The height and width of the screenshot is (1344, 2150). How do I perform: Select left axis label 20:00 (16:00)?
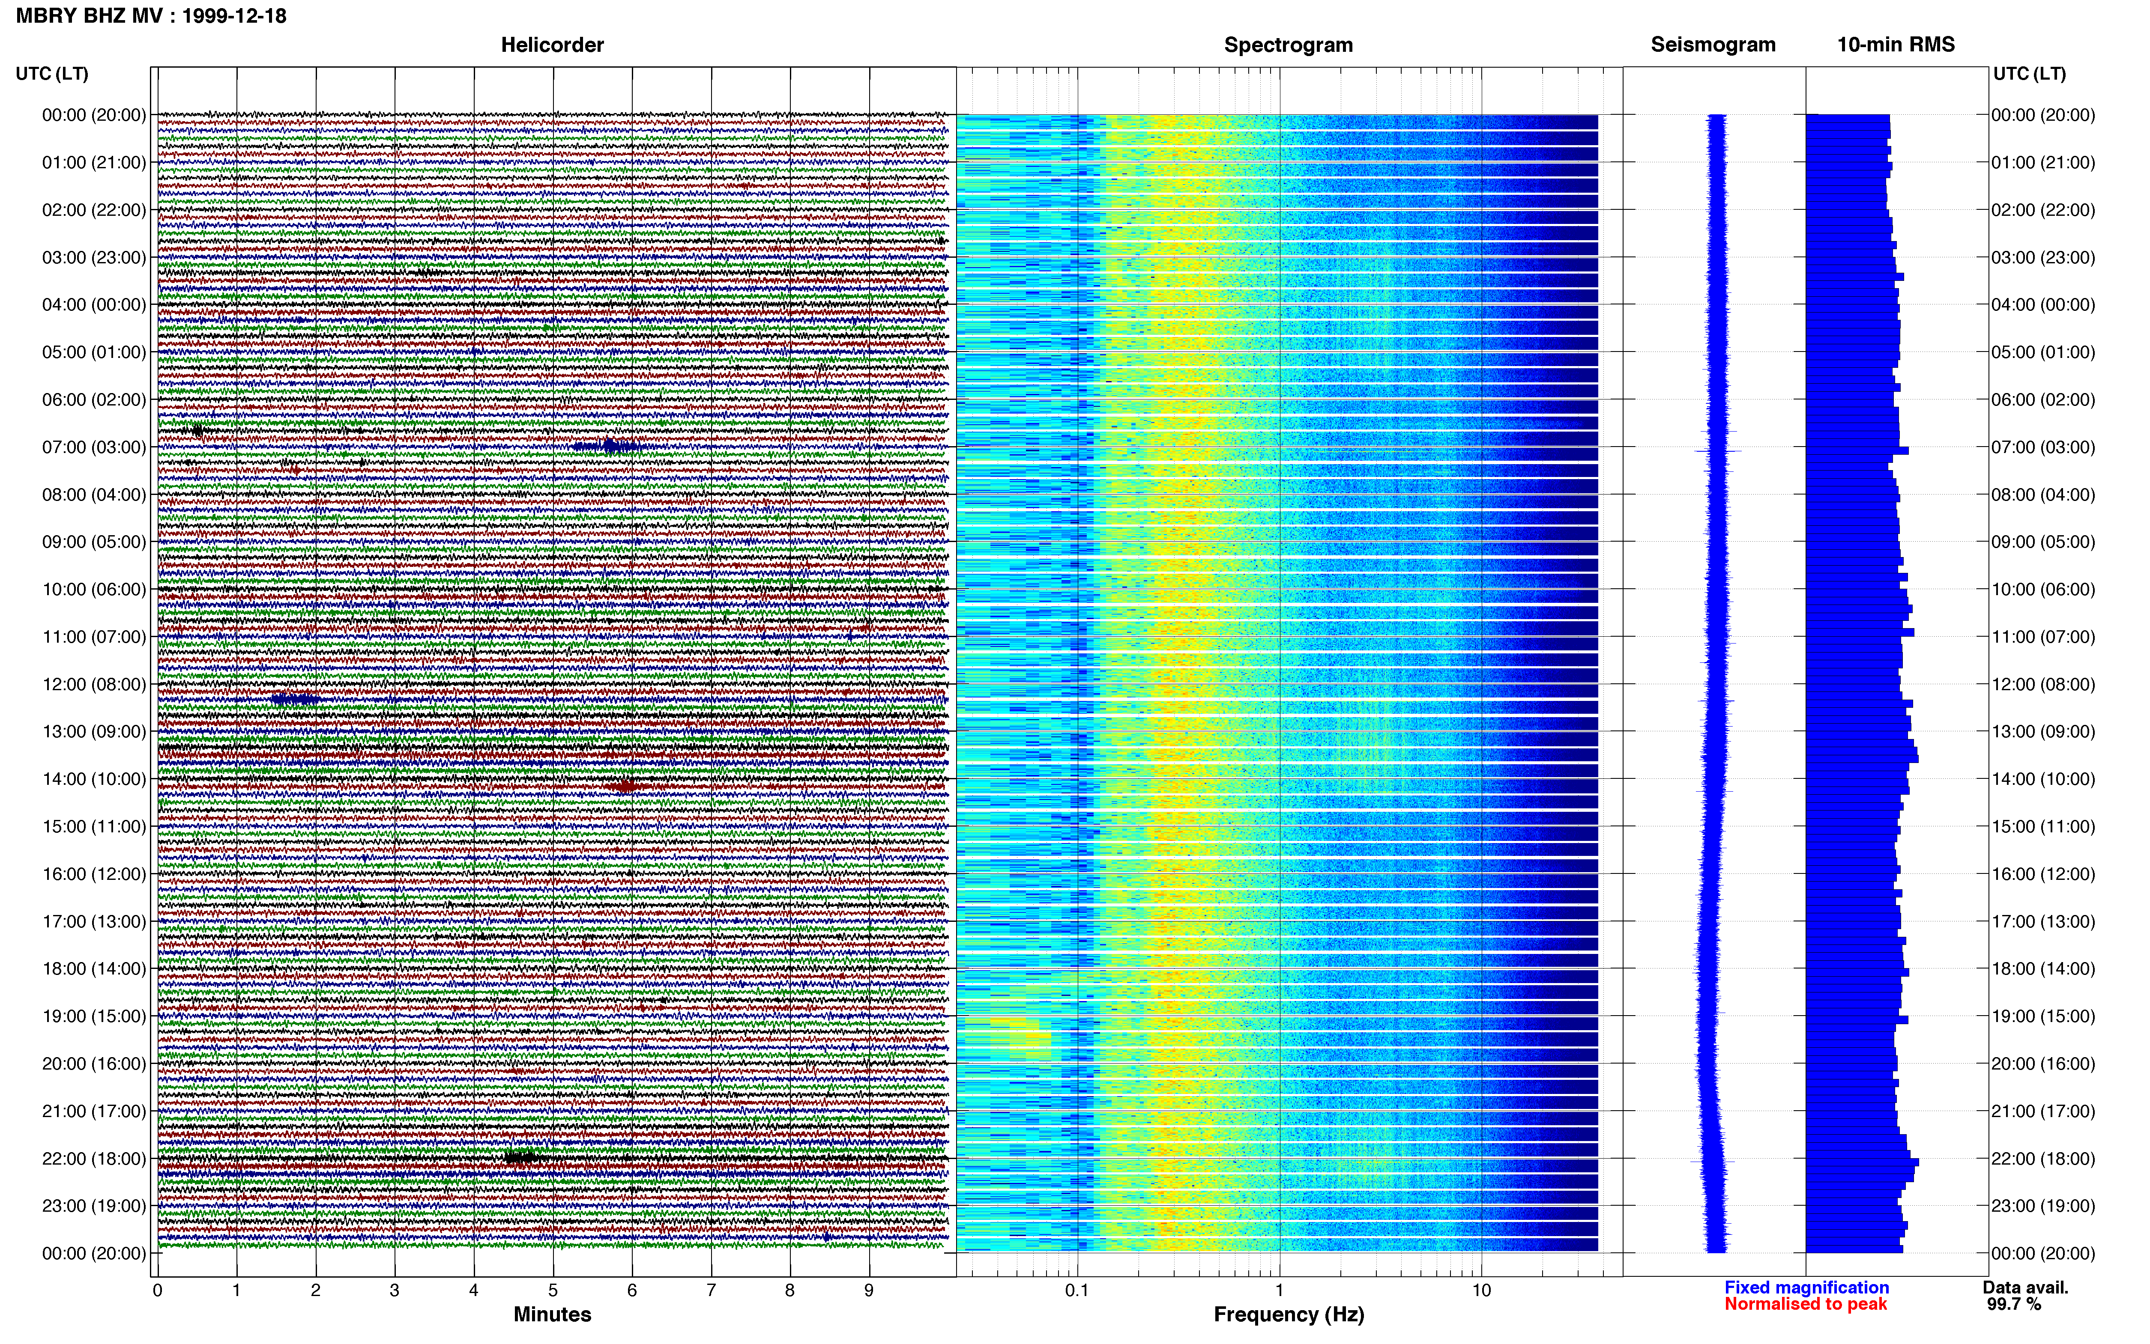pos(94,1064)
